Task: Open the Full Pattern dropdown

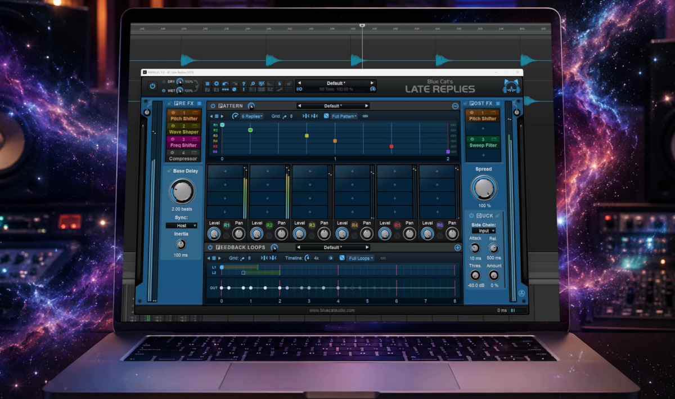Action: point(344,116)
